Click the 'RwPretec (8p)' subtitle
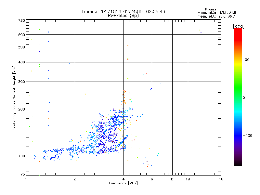This screenshot has height=195, width=260. (123, 16)
